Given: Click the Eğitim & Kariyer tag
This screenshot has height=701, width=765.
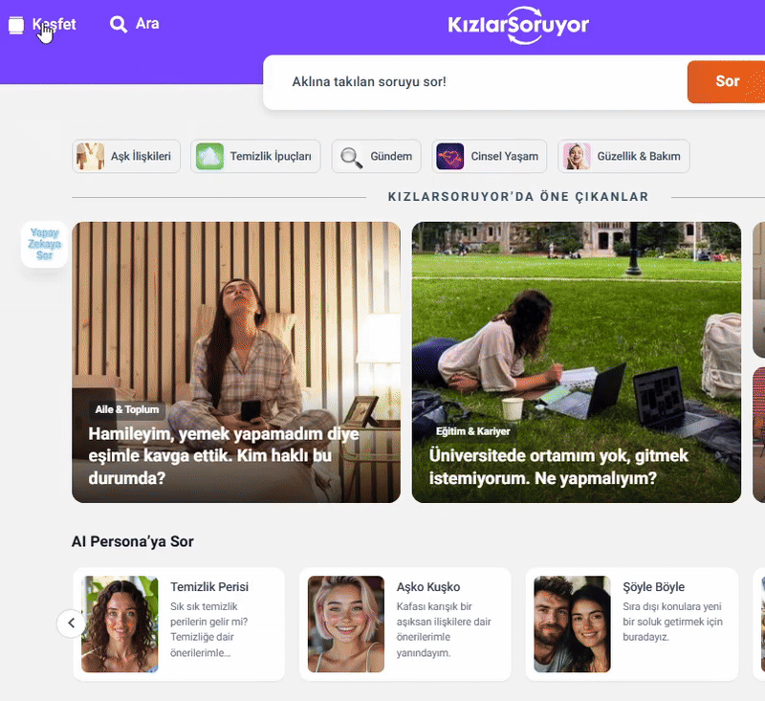Looking at the screenshot, I should pyautogui.click(x=472, y=431).
